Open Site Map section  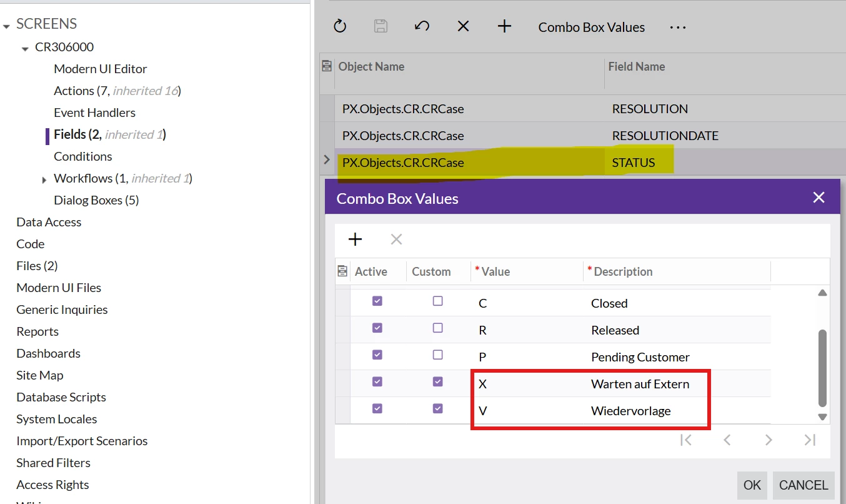tap(40, 375)
